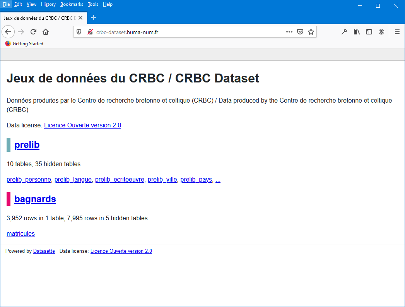This screenshot has width=405, height=307.
Task: Click the insecure connection padlock icon
Action: [x=90, y=32]
